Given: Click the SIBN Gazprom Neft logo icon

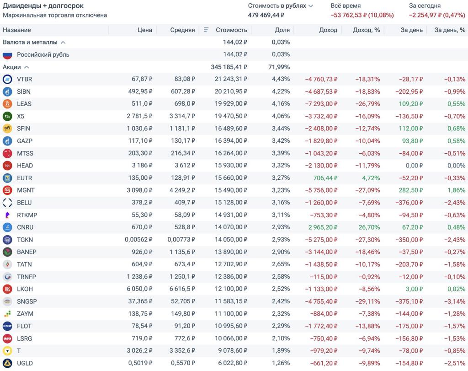Looking at the screenshot, I should (x=7, y=91).
